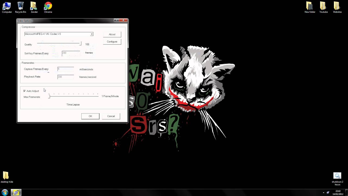Select the yellow taskbar application icon
Viewport: 348px width, 196px height.
coord(16,193)
